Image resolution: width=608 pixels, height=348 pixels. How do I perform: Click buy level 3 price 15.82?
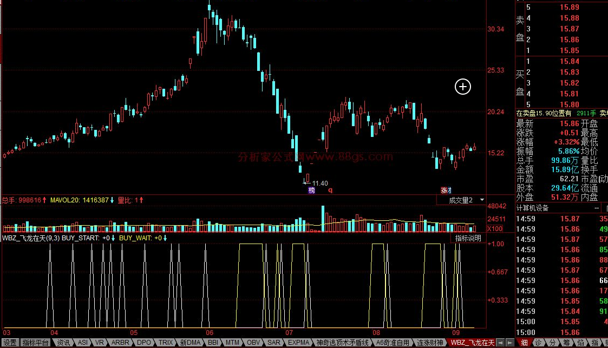tap(569, 83)
